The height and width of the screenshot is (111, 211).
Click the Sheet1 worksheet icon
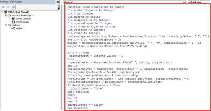pyautogui.click(x=13, y=19)
